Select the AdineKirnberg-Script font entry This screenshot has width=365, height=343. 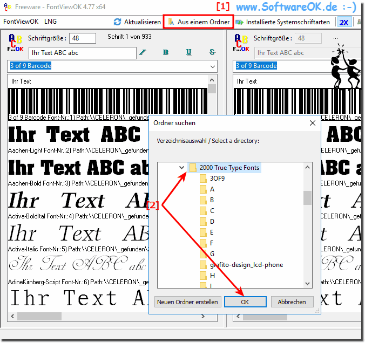(78, 270)
